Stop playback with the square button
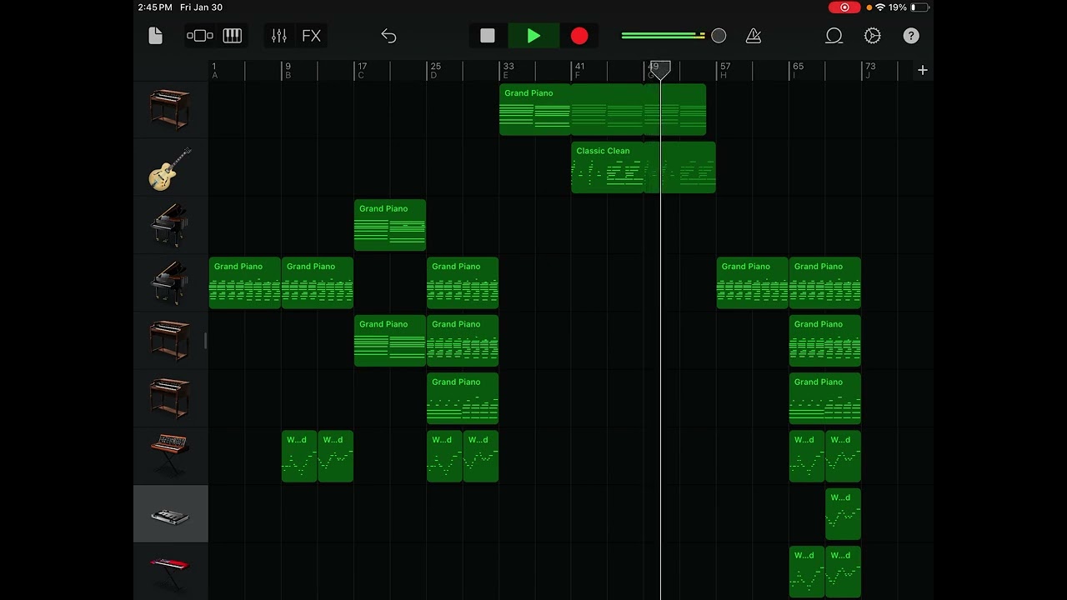This screenshot has width=1067, height=600. point(488,36)
